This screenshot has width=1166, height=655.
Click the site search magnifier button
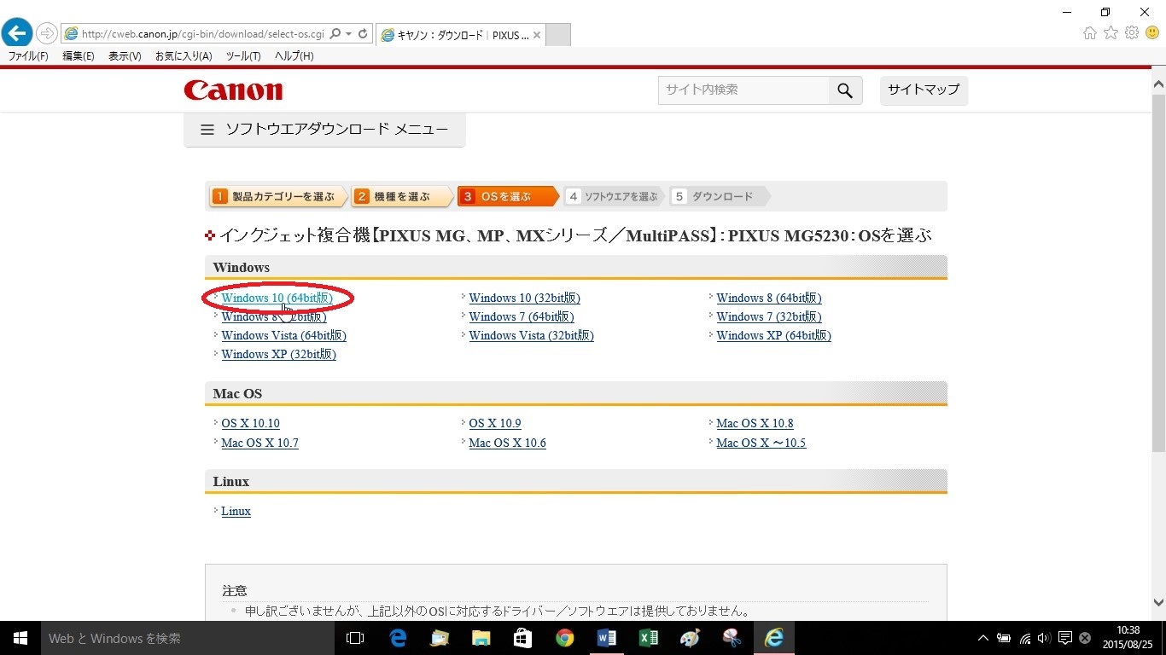click(x=845, y=90)
